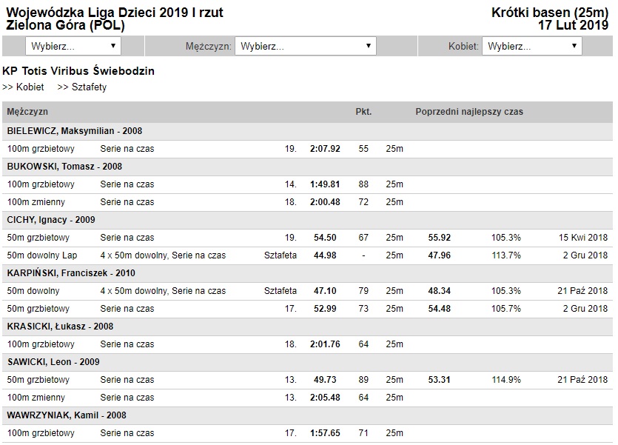Viewport: 618px width, 445px height.
Task: Open Cichy's 50m dowolny Lap event
Action: click(41, 255)
